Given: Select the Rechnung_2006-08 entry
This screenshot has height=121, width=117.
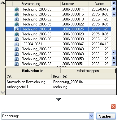Looking at the screenshot, I should pos(58,39).
